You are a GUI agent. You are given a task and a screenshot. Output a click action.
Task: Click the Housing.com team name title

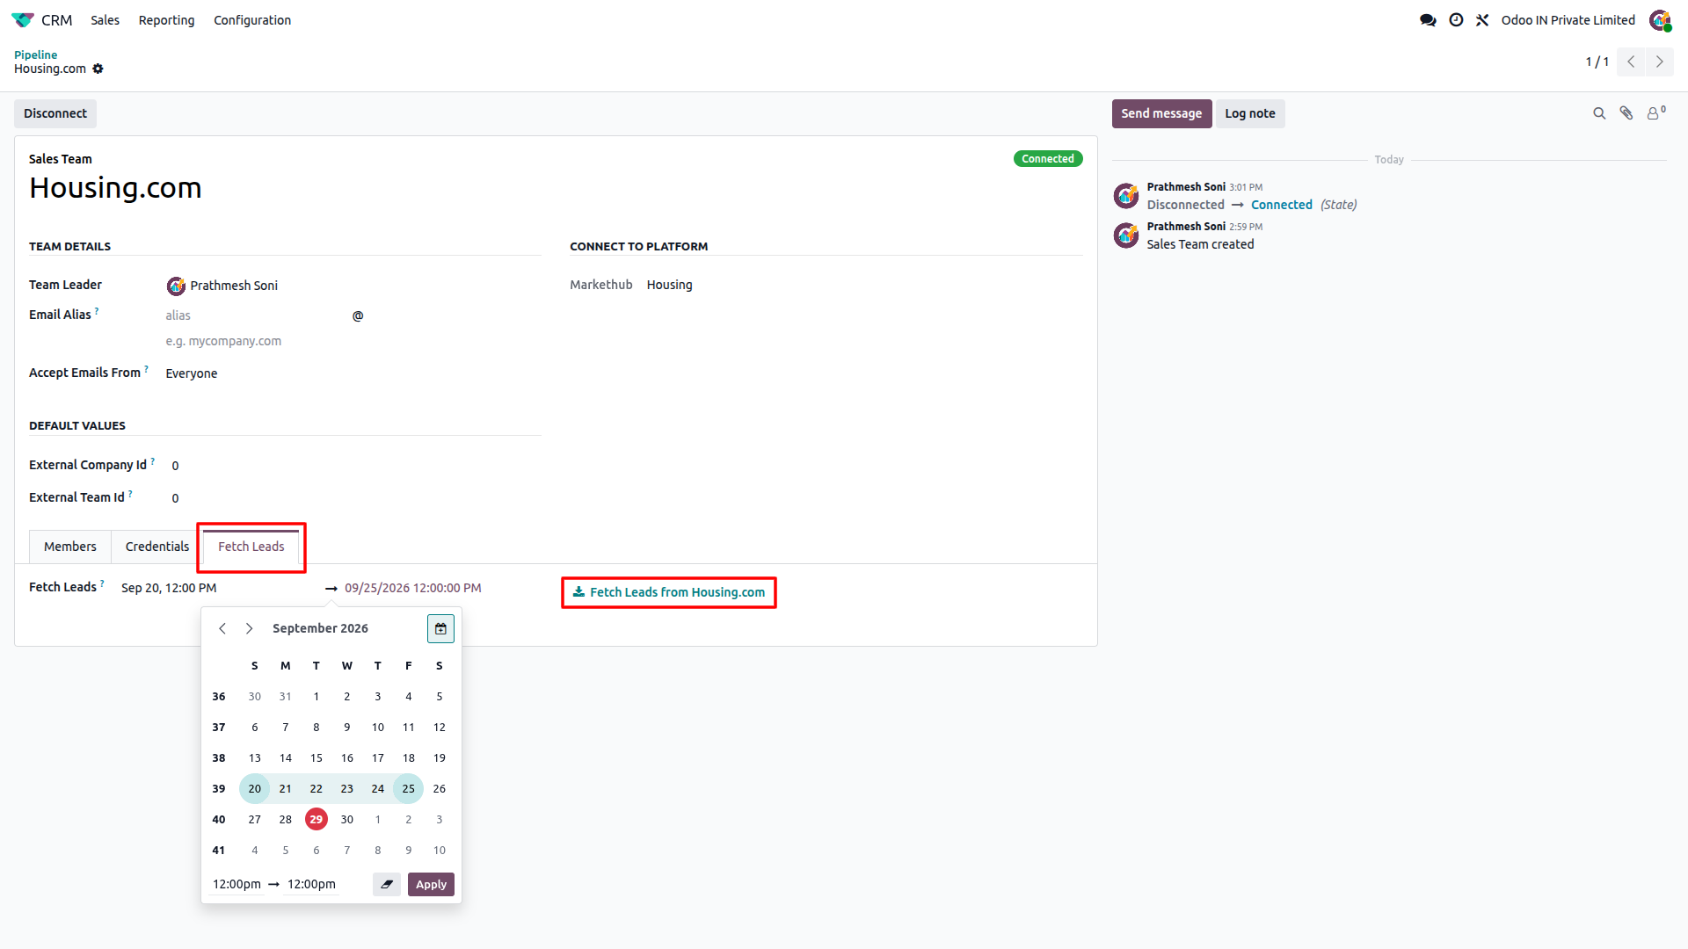click(115, 188)
